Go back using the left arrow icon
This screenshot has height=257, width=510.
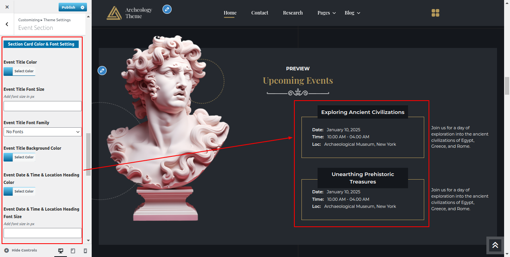tap(7, 24)
